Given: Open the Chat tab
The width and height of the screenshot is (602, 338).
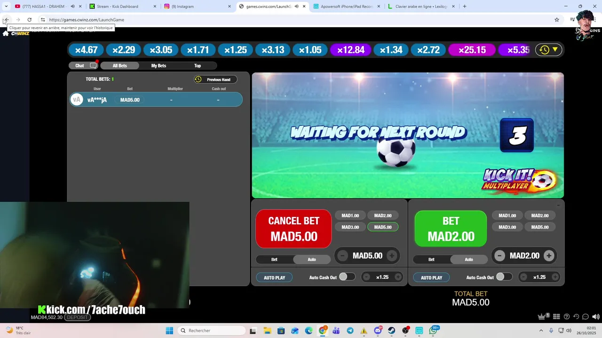Looking at the screenshot, I should (83, 66).
